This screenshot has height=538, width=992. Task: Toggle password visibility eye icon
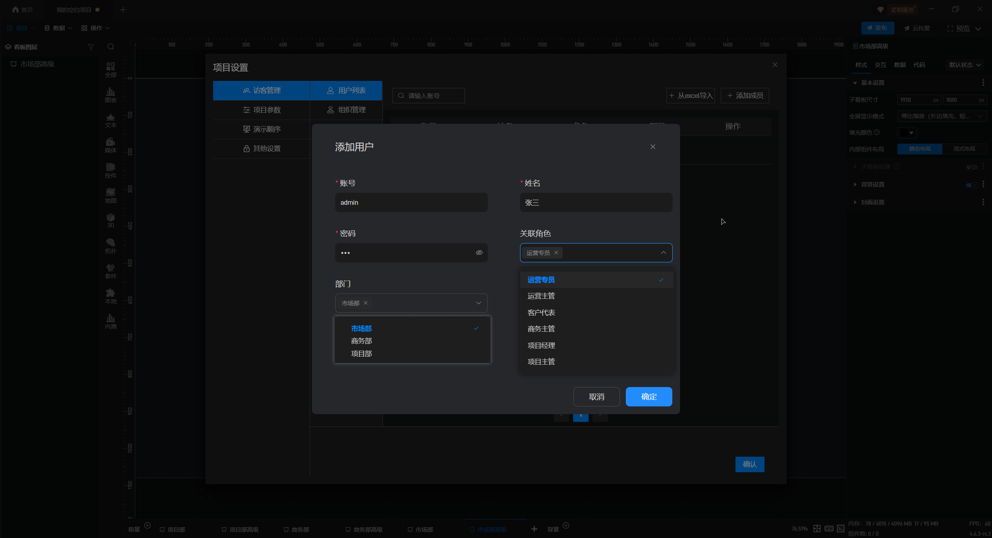coord(479,253)
